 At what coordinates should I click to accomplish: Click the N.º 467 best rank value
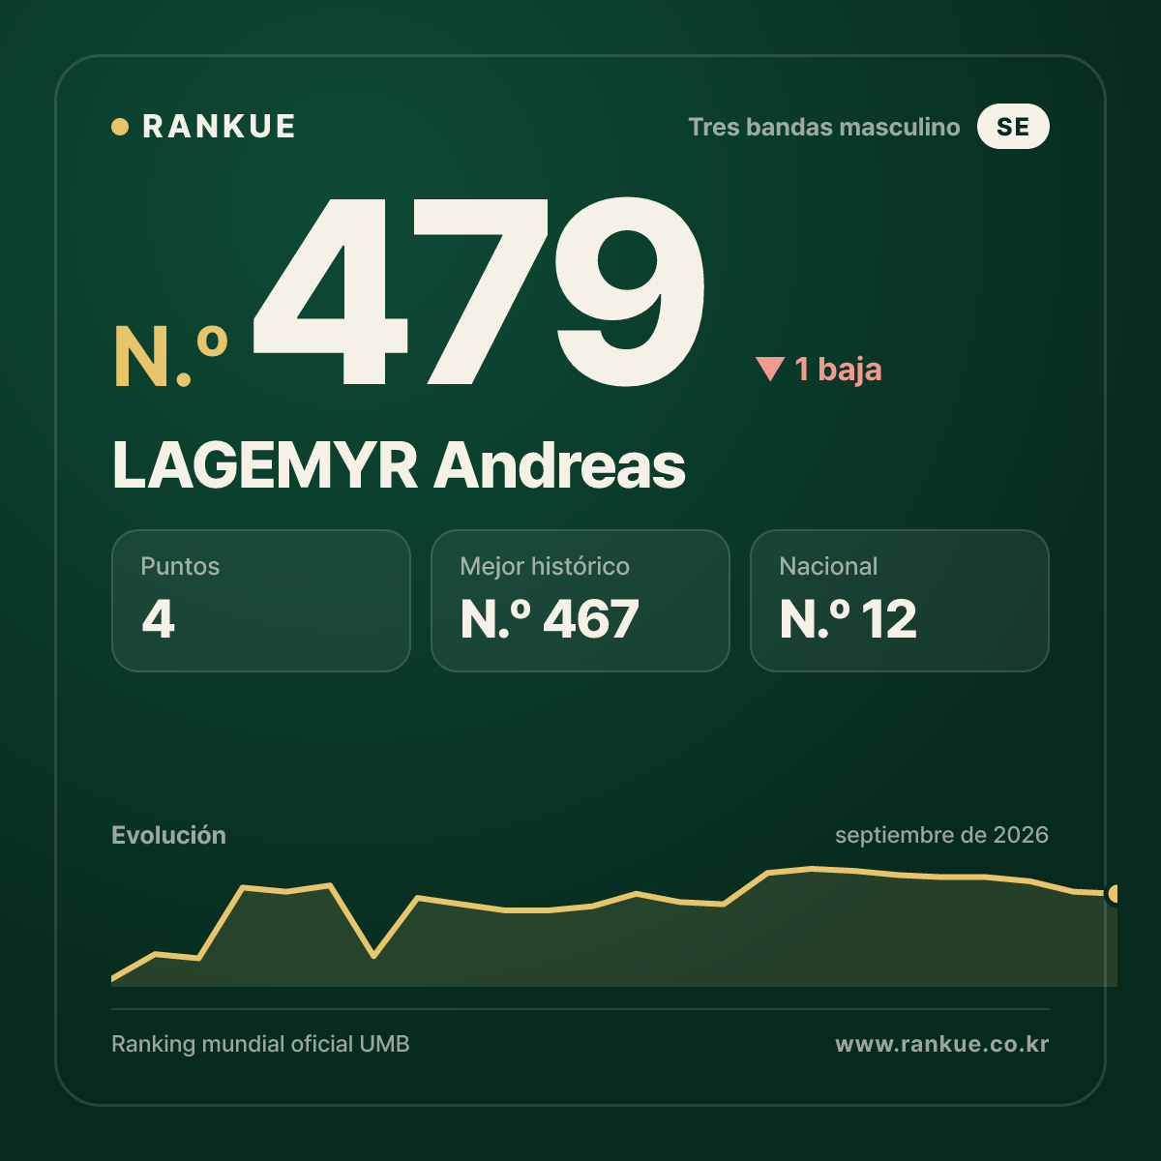550,619
